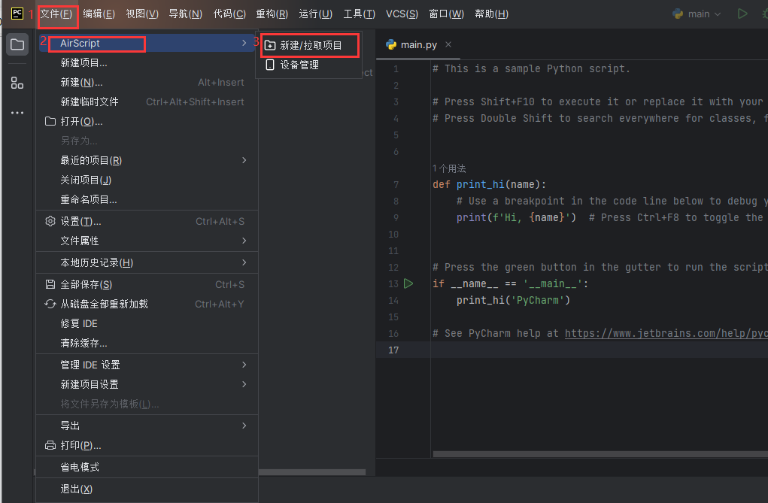Click the editor horizontal scrollbar

(x=600, y=454)
